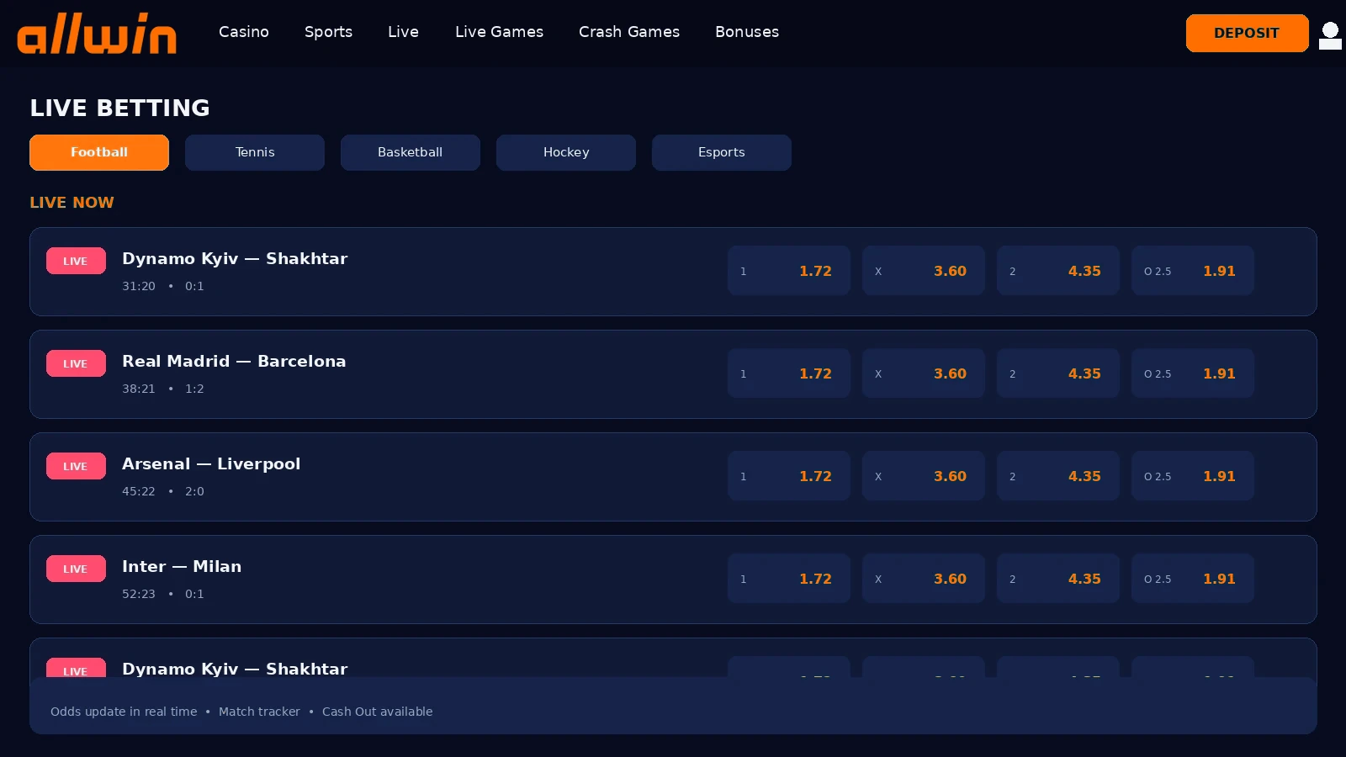The width and height of the screenshot is (1346, 757).
Task: Pick 2 at 4.35 for Inter — Milan
Action: [x=1058, y=579]
